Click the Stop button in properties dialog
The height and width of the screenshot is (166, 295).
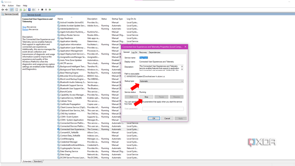point(146,97)
